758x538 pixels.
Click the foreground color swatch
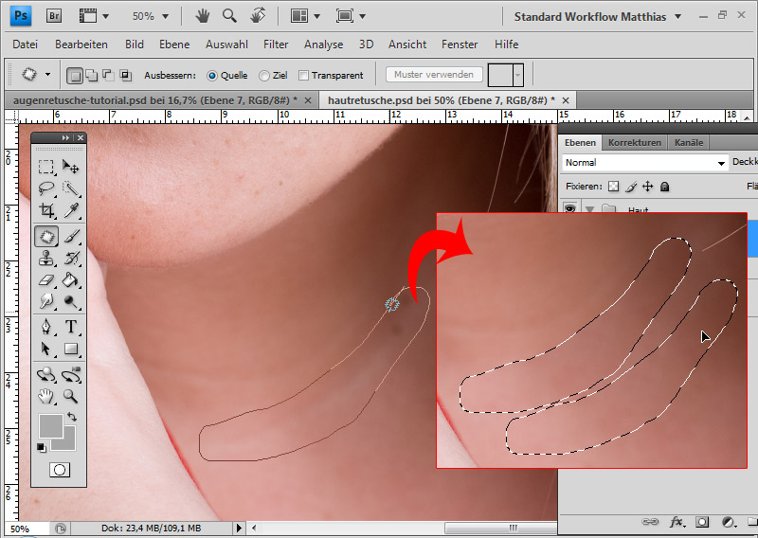(x=50, y=425)
